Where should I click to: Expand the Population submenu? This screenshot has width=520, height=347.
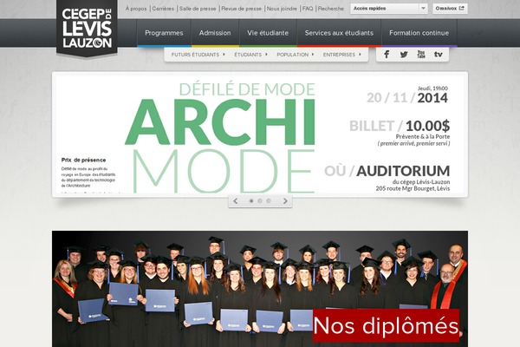click(x=296, y=55)
